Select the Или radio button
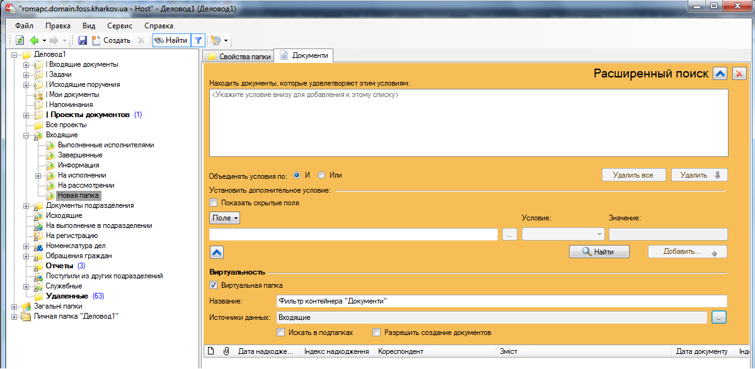755x369 pixels. (321, 176)
